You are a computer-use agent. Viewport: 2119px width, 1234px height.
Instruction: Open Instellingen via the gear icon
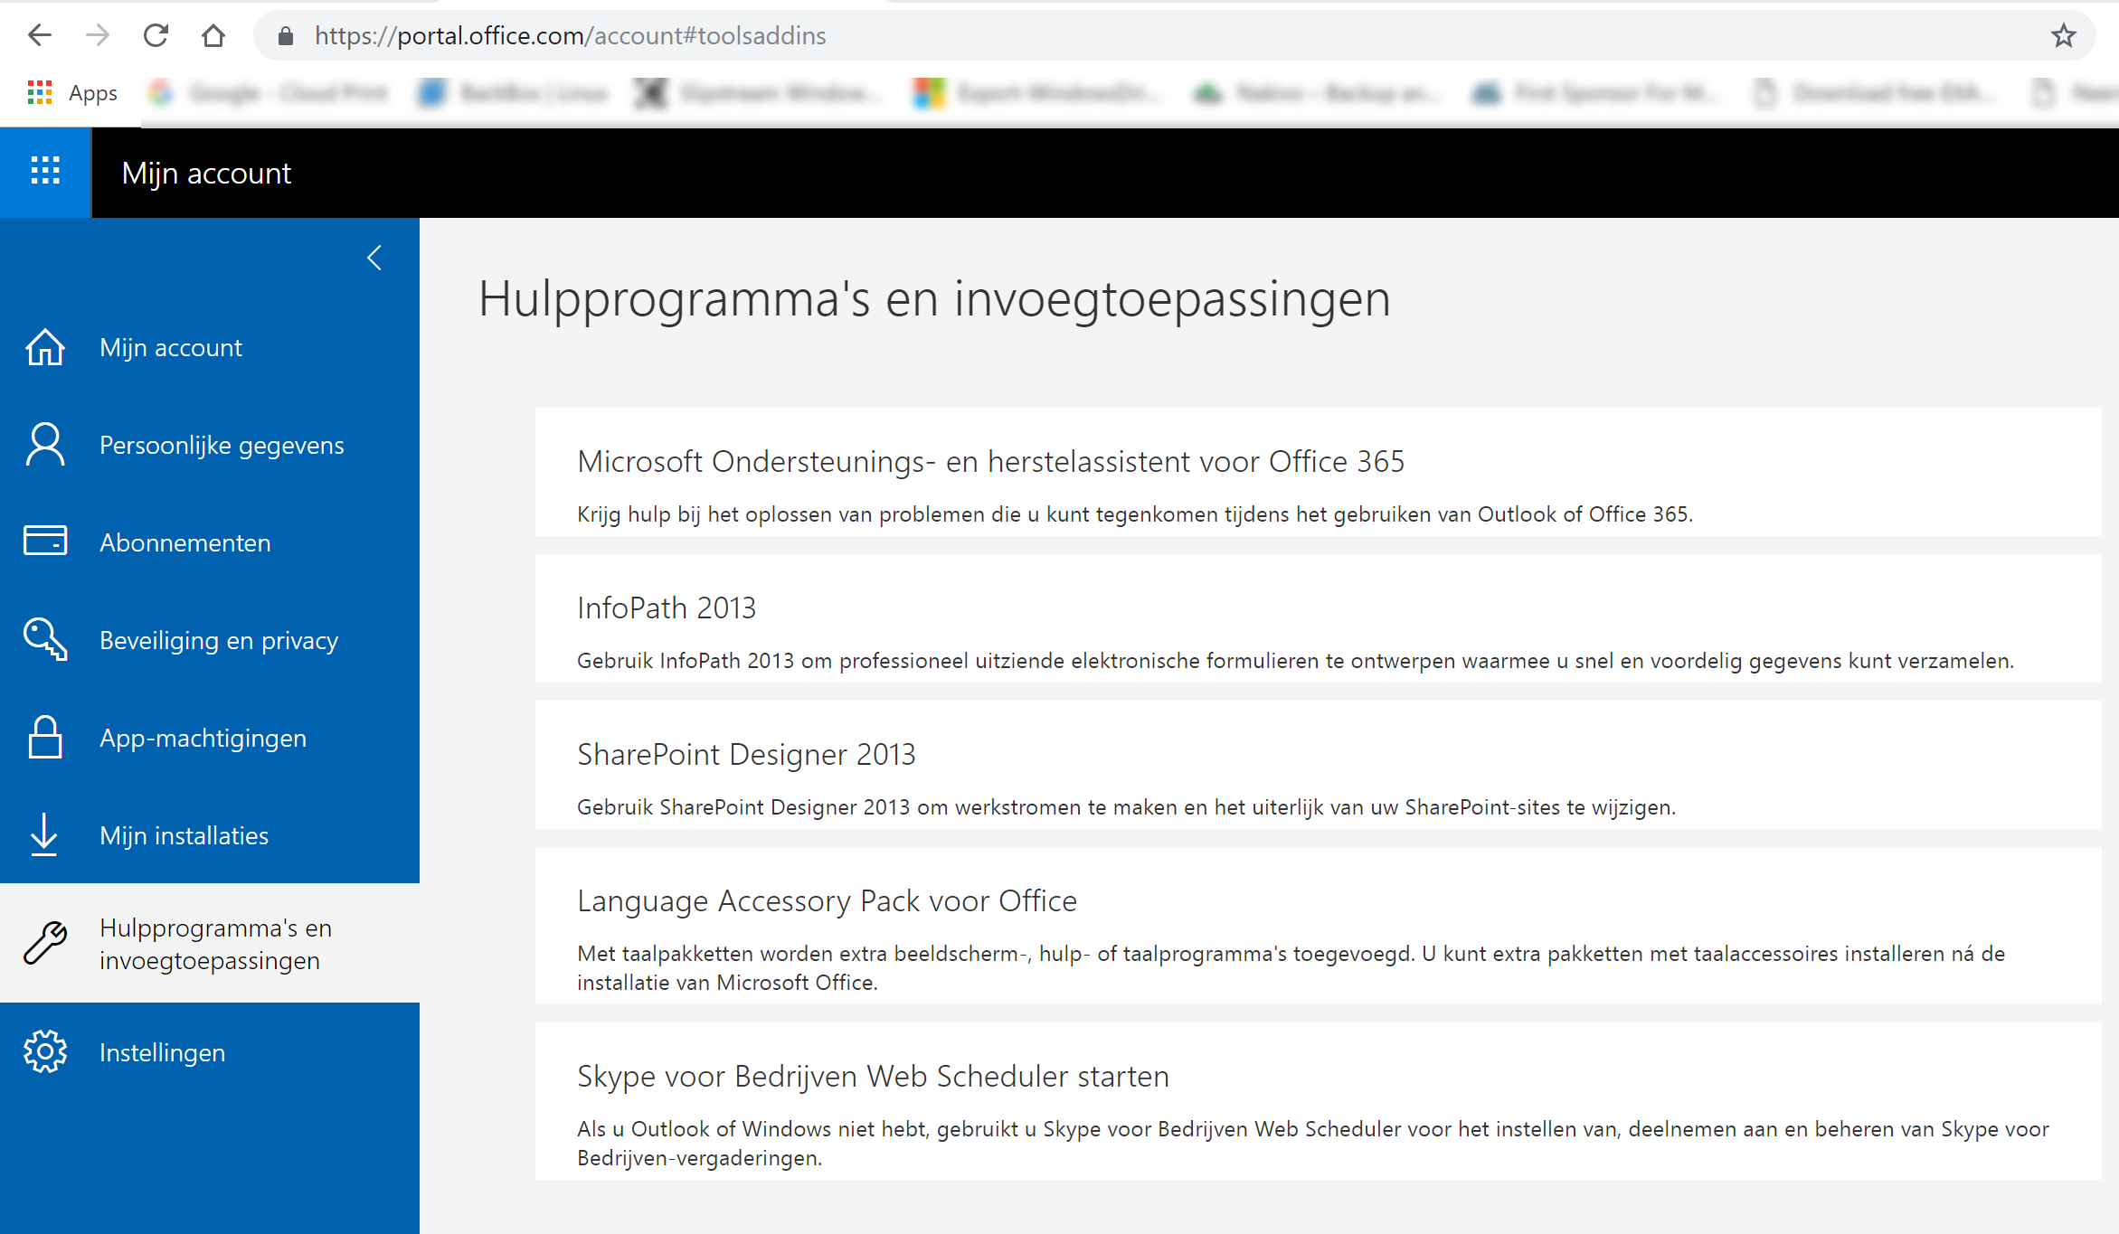[44, 1051]
